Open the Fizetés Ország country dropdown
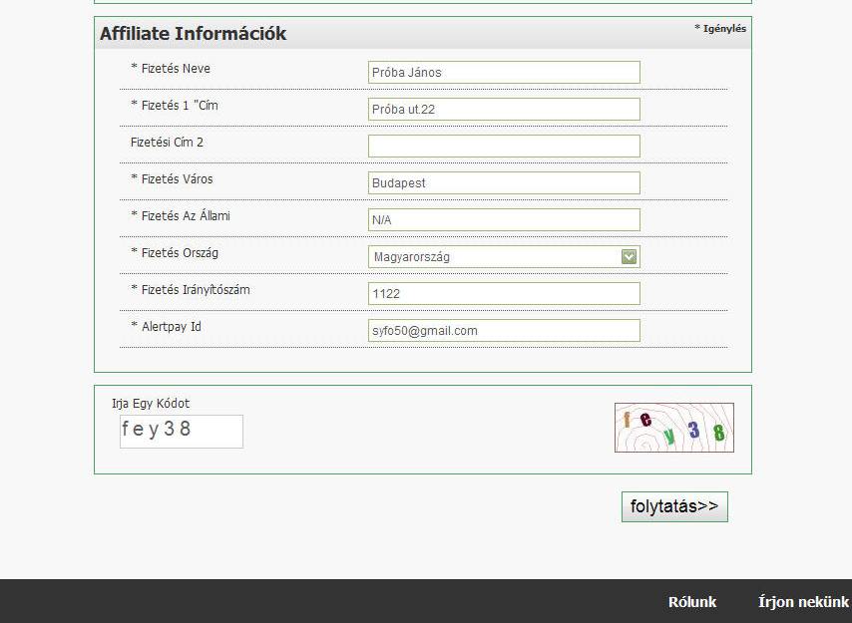Screen dimensions: 852x623 [494, 256]
